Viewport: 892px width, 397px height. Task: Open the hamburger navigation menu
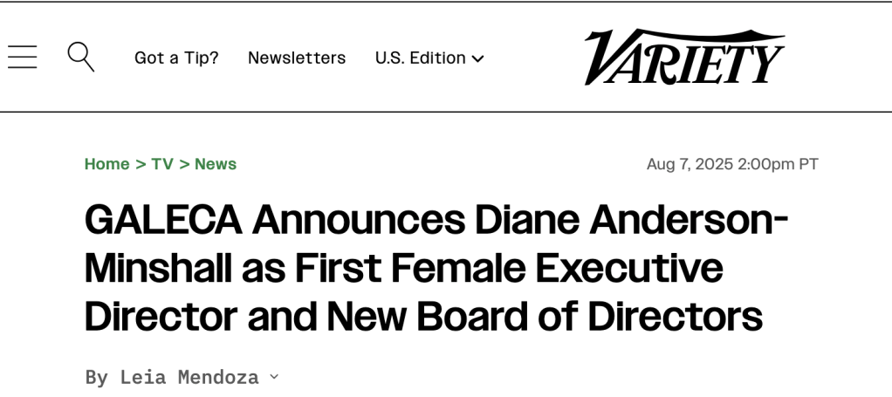coord(23,58)
